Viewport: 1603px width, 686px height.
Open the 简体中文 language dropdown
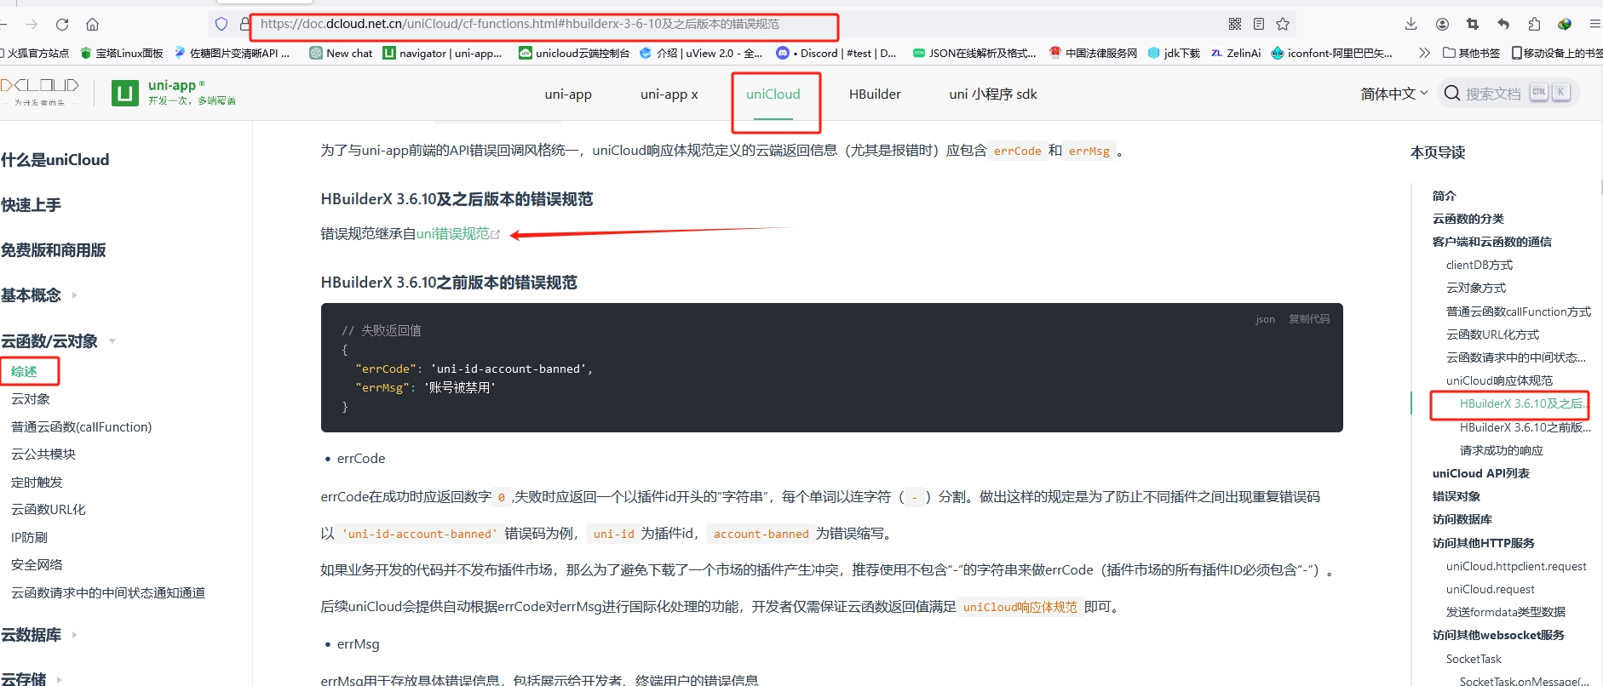click(1394, 94)
